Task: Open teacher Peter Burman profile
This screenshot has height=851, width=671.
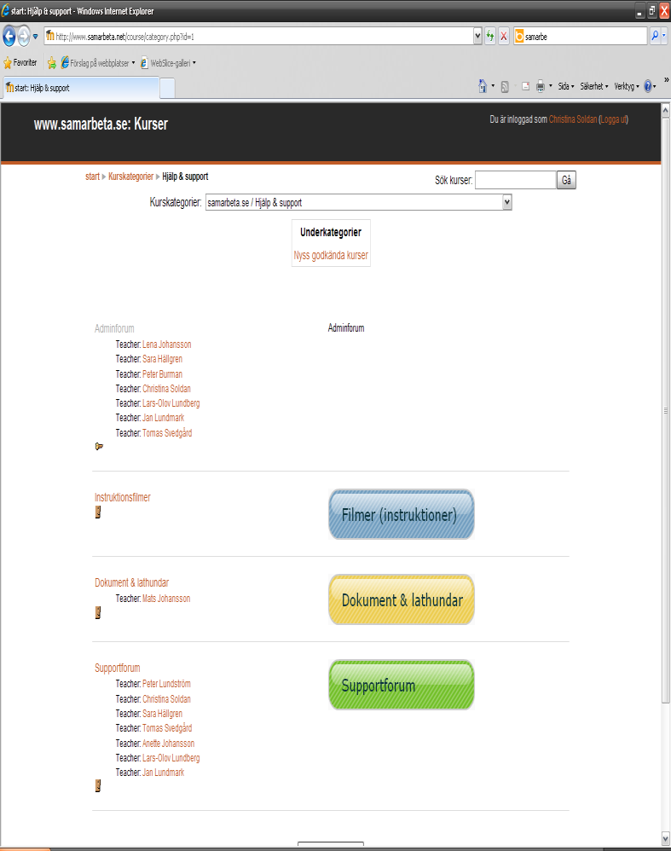Action: click(x=162, y=374)
